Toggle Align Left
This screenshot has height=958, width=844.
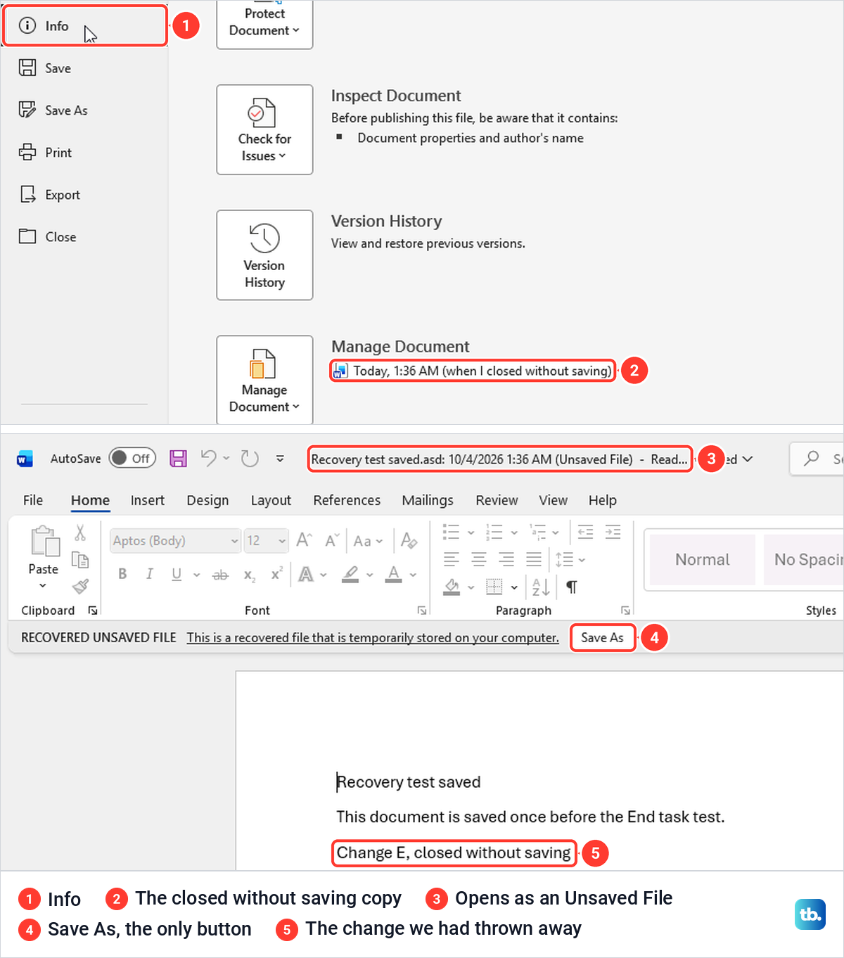452,559
